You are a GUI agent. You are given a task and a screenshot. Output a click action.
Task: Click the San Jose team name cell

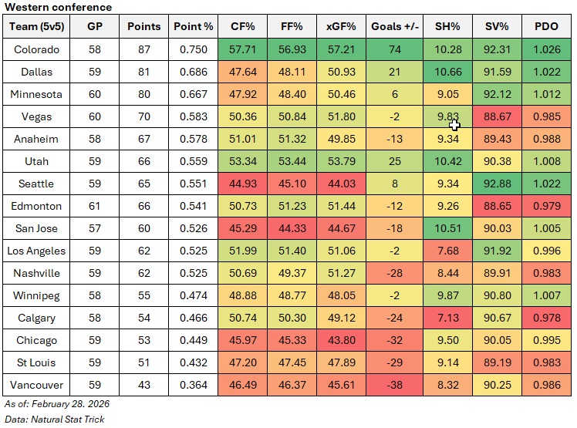36,228
